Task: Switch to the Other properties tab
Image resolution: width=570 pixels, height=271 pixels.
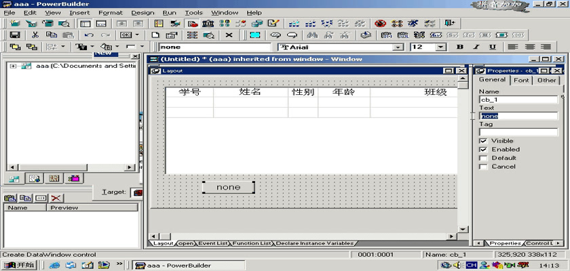Action: (546, 80)
